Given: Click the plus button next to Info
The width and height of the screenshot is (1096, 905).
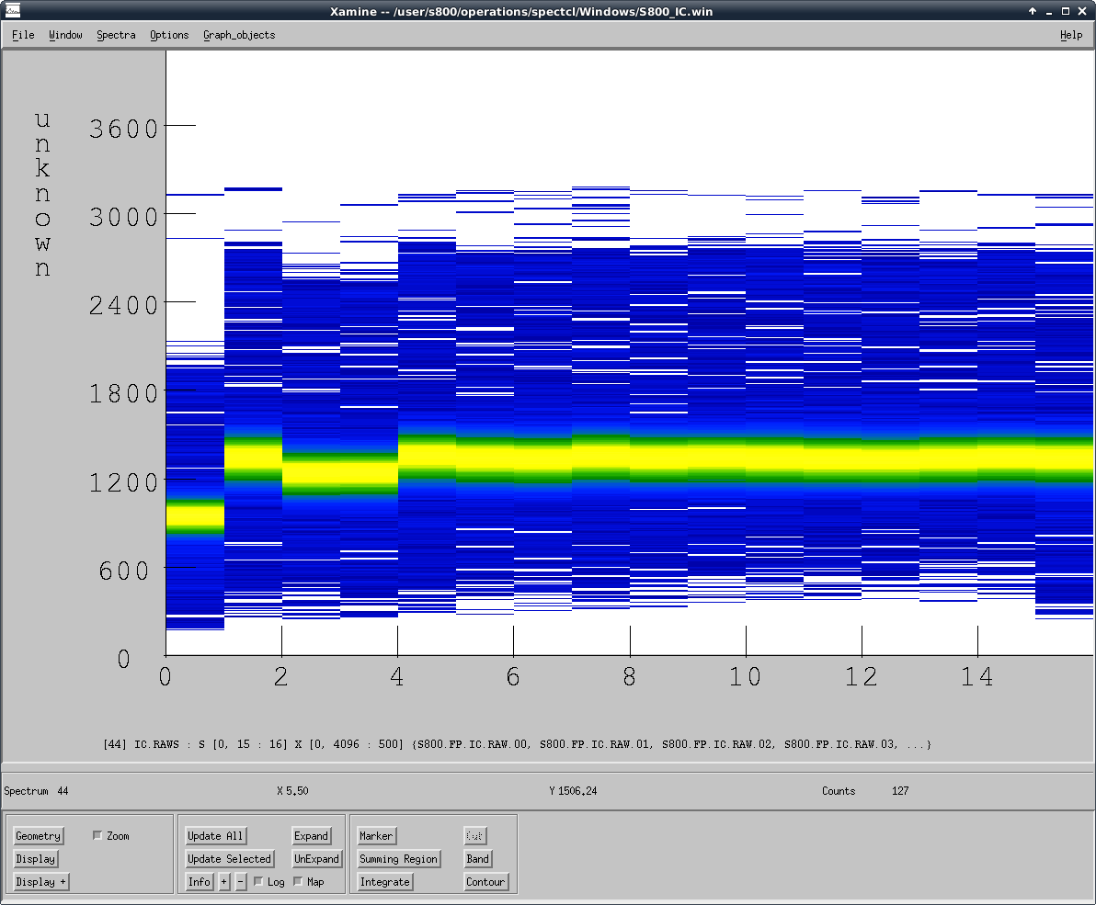Looking at the screenshot, I should (224, 882).
